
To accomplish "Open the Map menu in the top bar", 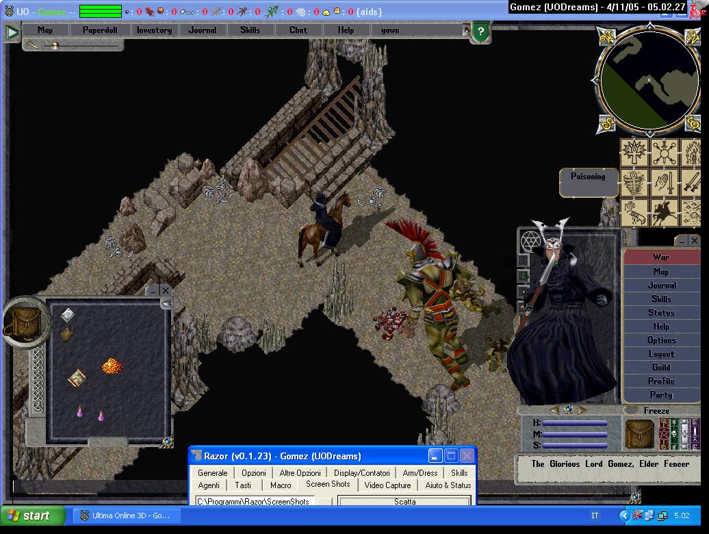I will click(45, 30).
